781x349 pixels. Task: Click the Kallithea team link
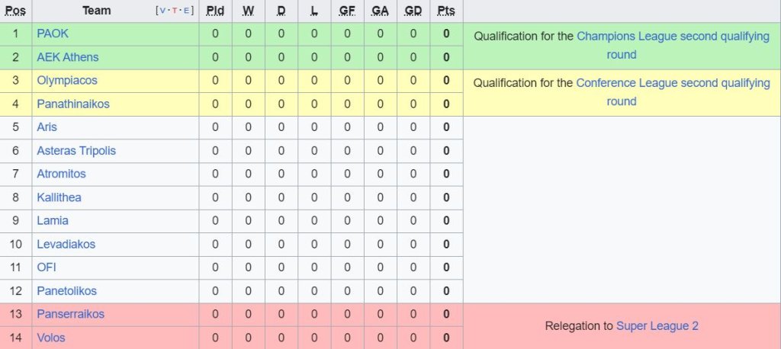[59, 197]
